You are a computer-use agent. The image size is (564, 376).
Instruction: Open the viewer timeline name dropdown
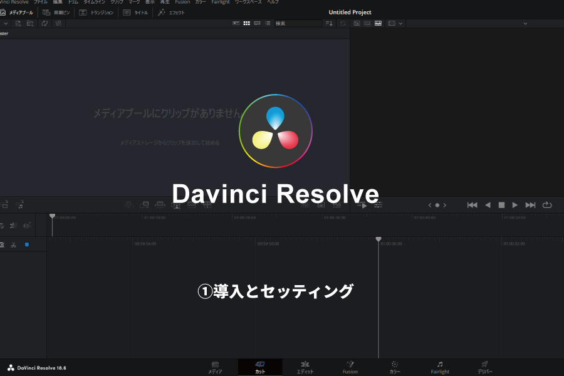525,24
